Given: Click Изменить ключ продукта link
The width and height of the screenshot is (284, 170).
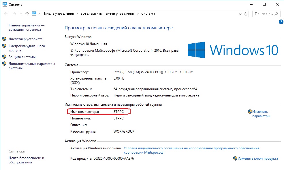Looking at the screenshot, I should click(257, 159).
